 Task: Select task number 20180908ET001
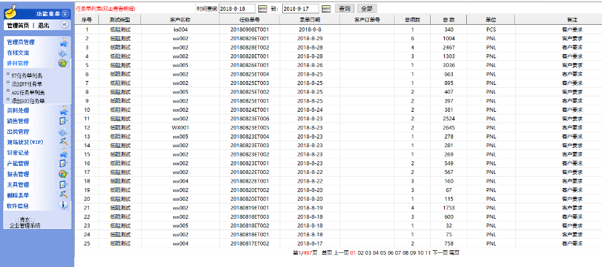(249, 29)
